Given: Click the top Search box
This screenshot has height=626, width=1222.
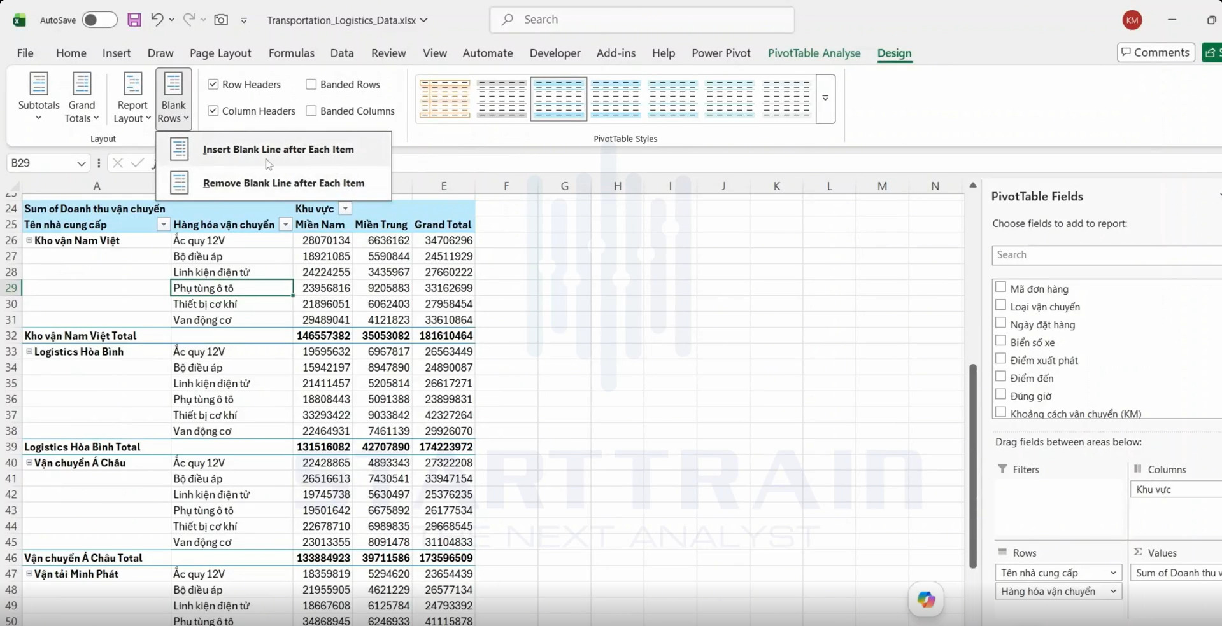Looking at the screenshot, I should (x=642, y=20).
